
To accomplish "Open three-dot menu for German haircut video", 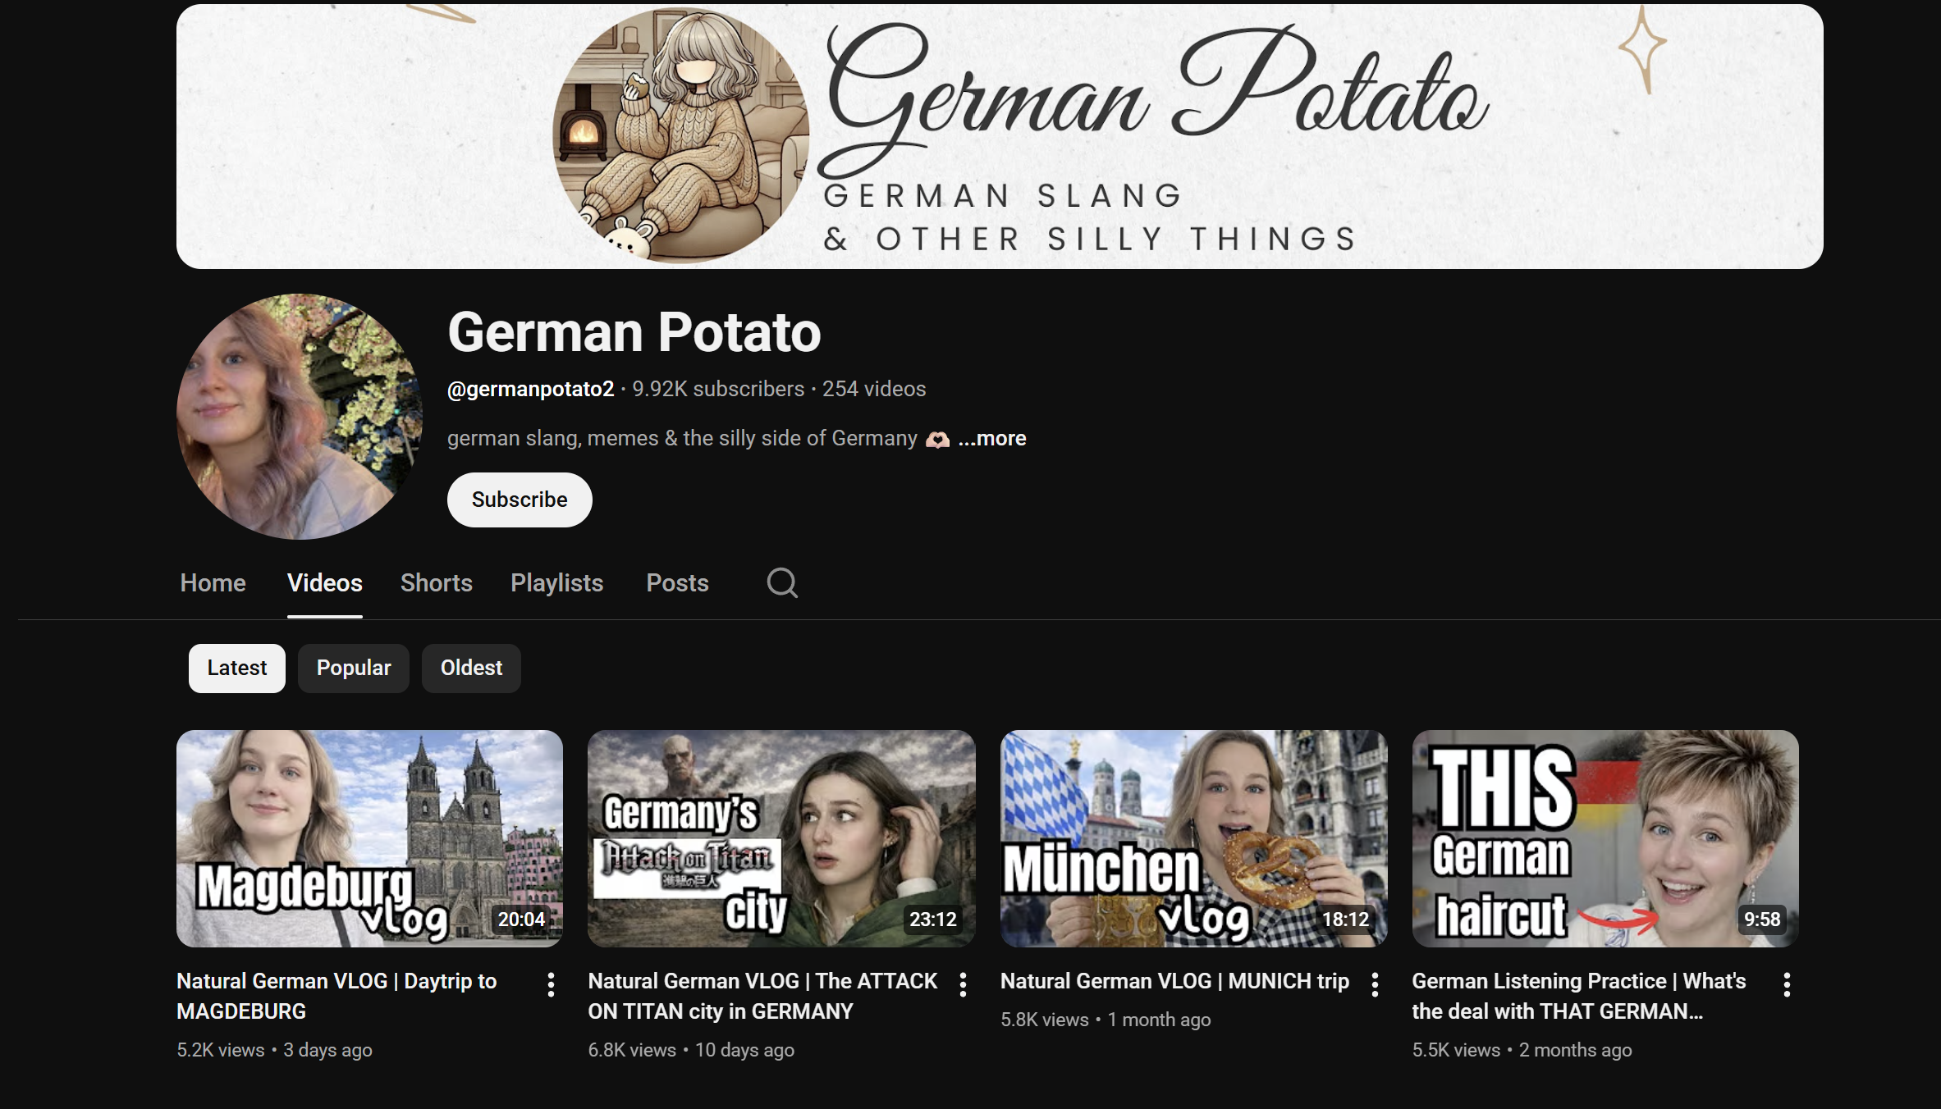I will pyautogui.click(x=1787, y=984).
